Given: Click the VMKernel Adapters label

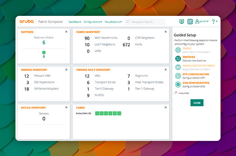Looking at the screenshot, I should [x=46, y=89].
